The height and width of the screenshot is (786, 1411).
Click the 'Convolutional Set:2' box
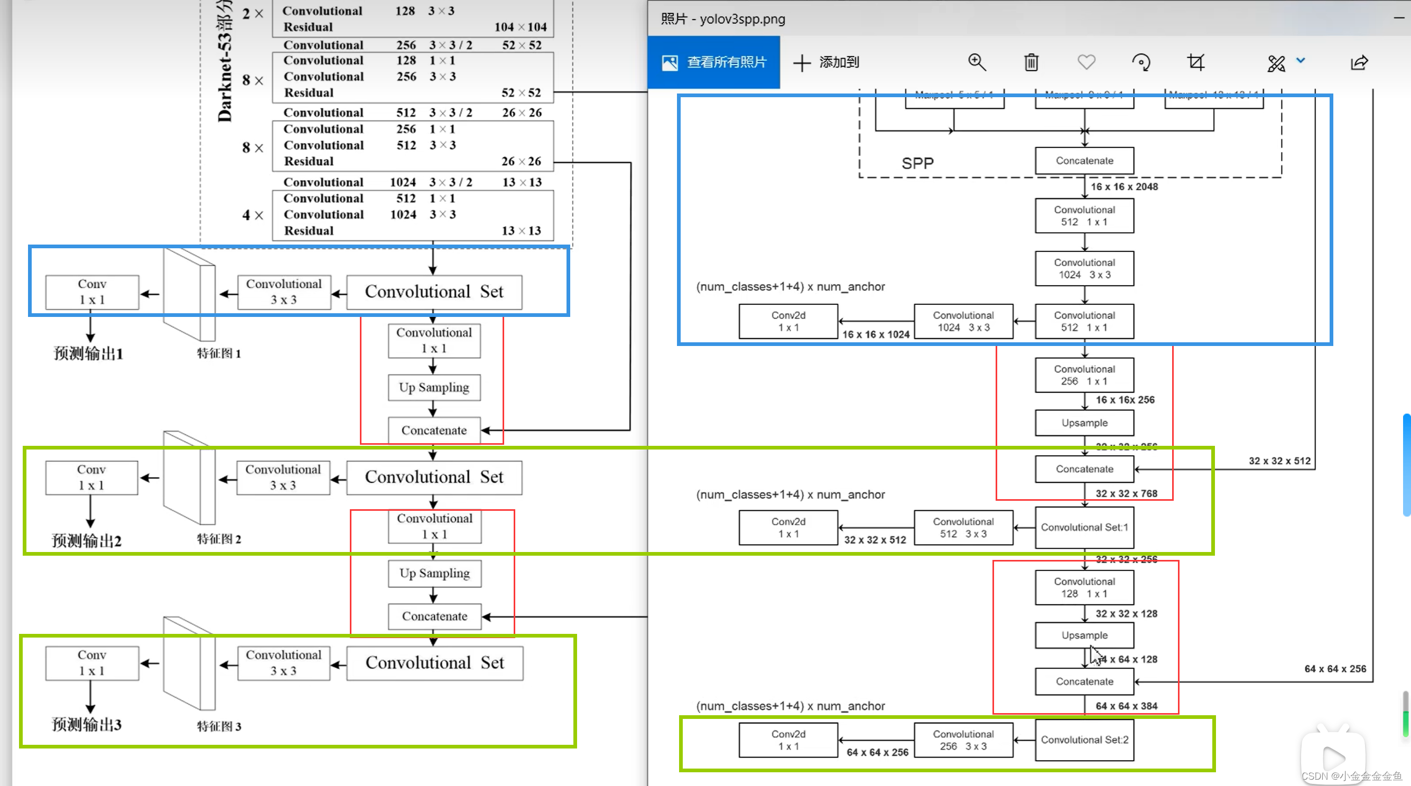1084,740
